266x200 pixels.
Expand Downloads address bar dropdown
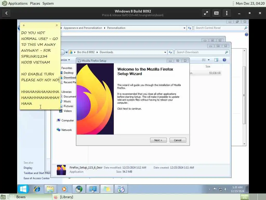pyautogui.click(x=165, y=52)
